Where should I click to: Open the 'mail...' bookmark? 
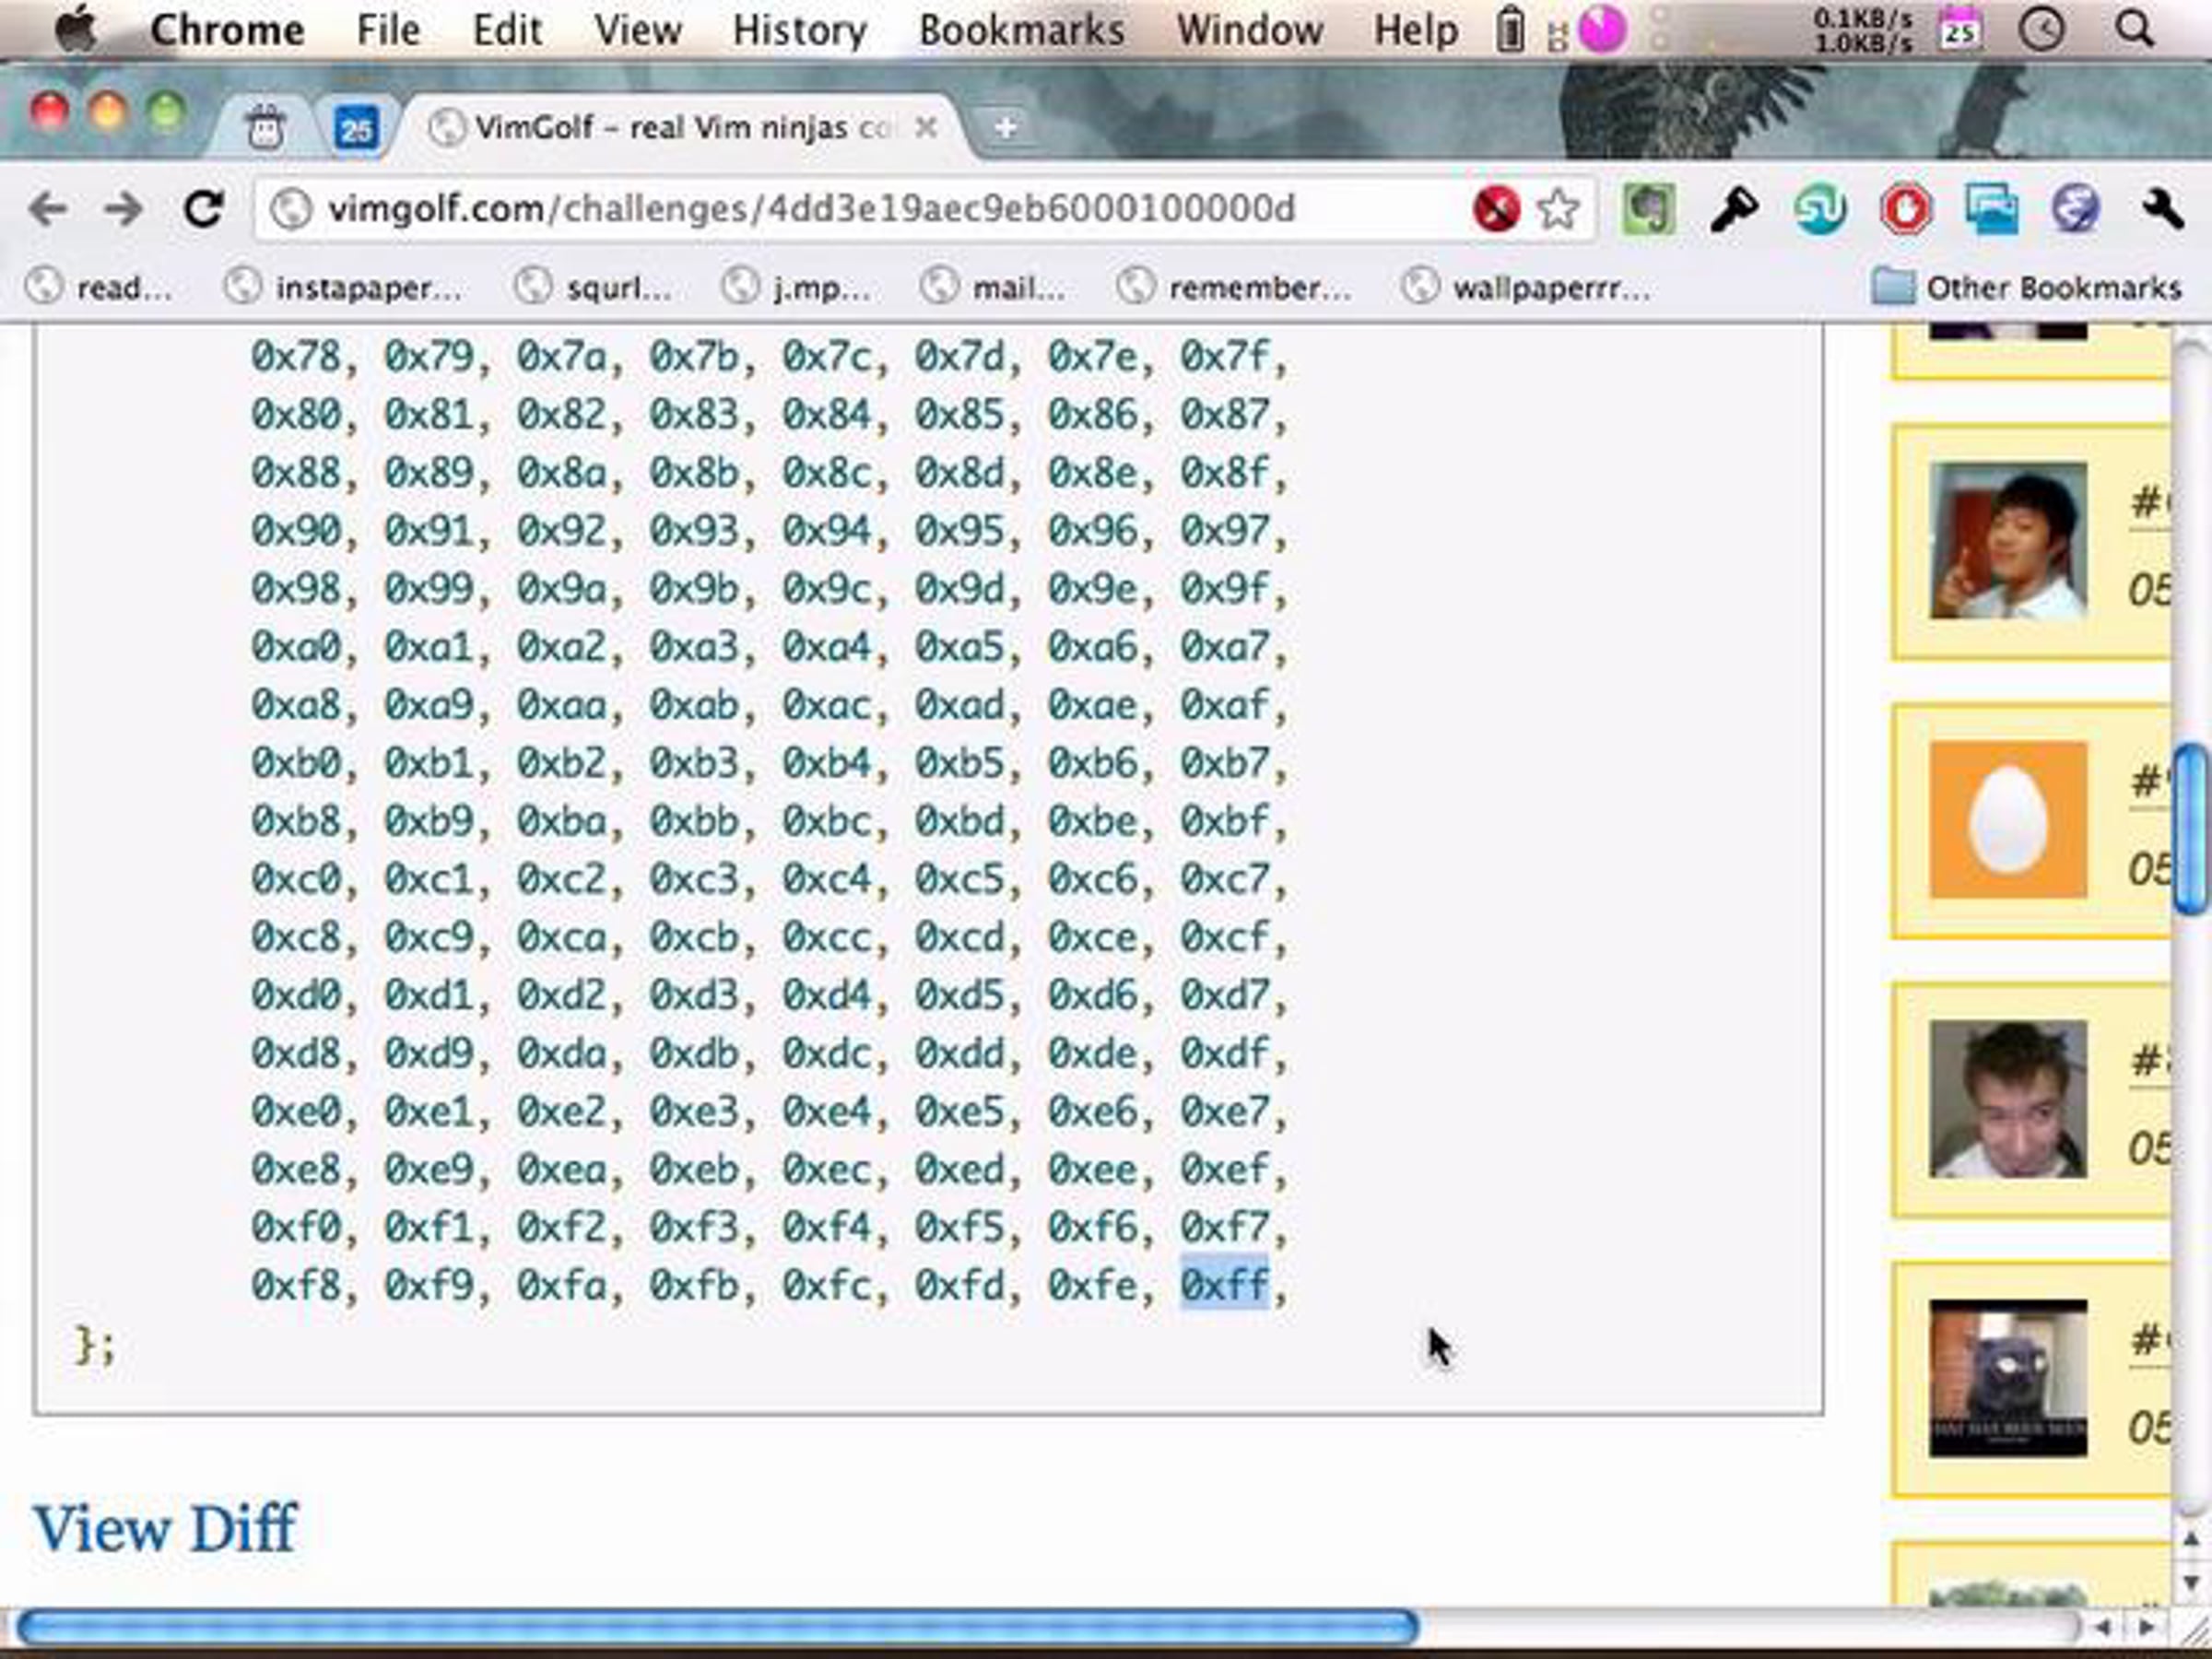[993, 288]
